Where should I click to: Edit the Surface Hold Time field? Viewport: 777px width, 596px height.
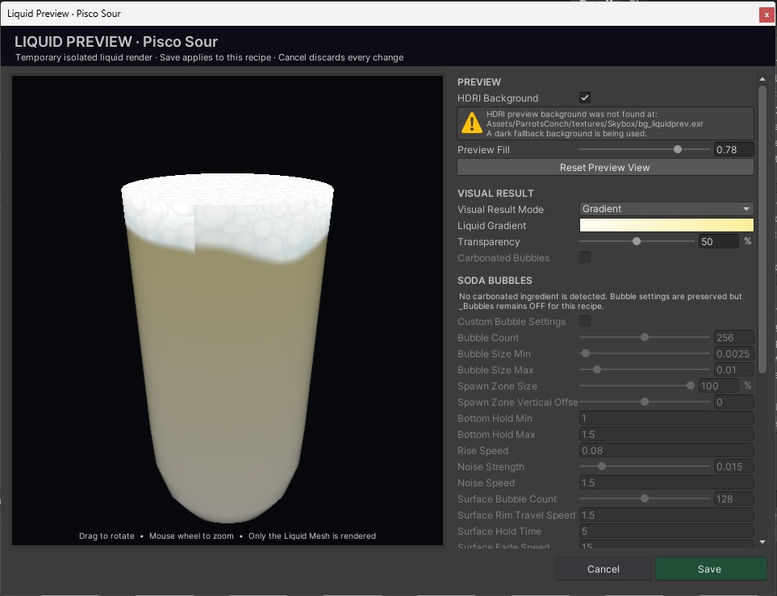tap(666, 531)
